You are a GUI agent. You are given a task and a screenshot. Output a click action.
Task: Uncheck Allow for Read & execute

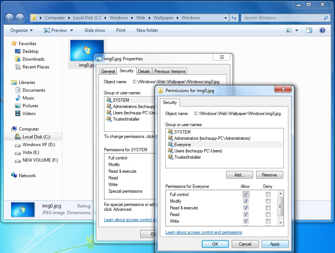(x=246, y=208)
